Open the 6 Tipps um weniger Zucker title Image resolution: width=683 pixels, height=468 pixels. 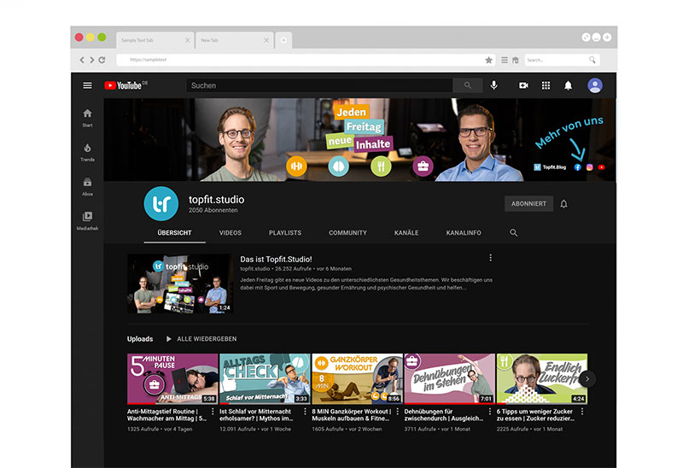[535, 415]
